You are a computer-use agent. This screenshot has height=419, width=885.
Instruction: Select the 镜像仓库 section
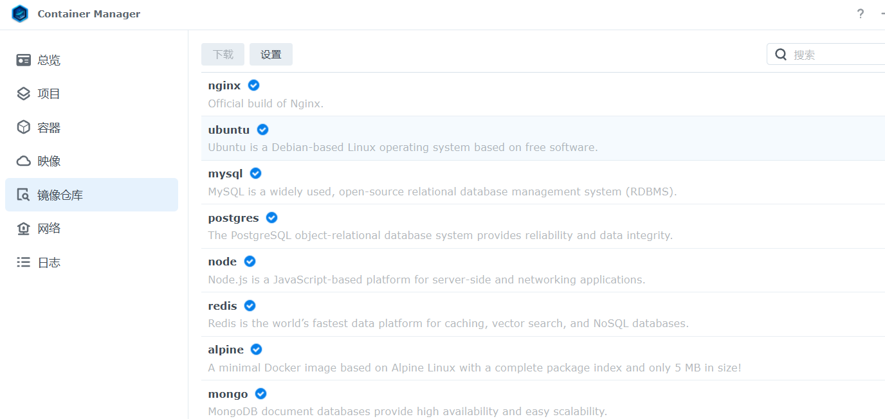pyautogui.click(x=91, y=195)
